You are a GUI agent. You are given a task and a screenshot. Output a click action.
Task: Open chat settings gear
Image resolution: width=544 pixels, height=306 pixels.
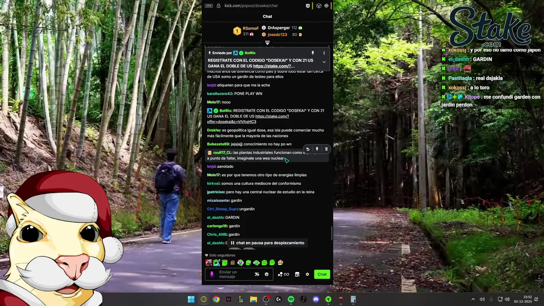(307, 275)
